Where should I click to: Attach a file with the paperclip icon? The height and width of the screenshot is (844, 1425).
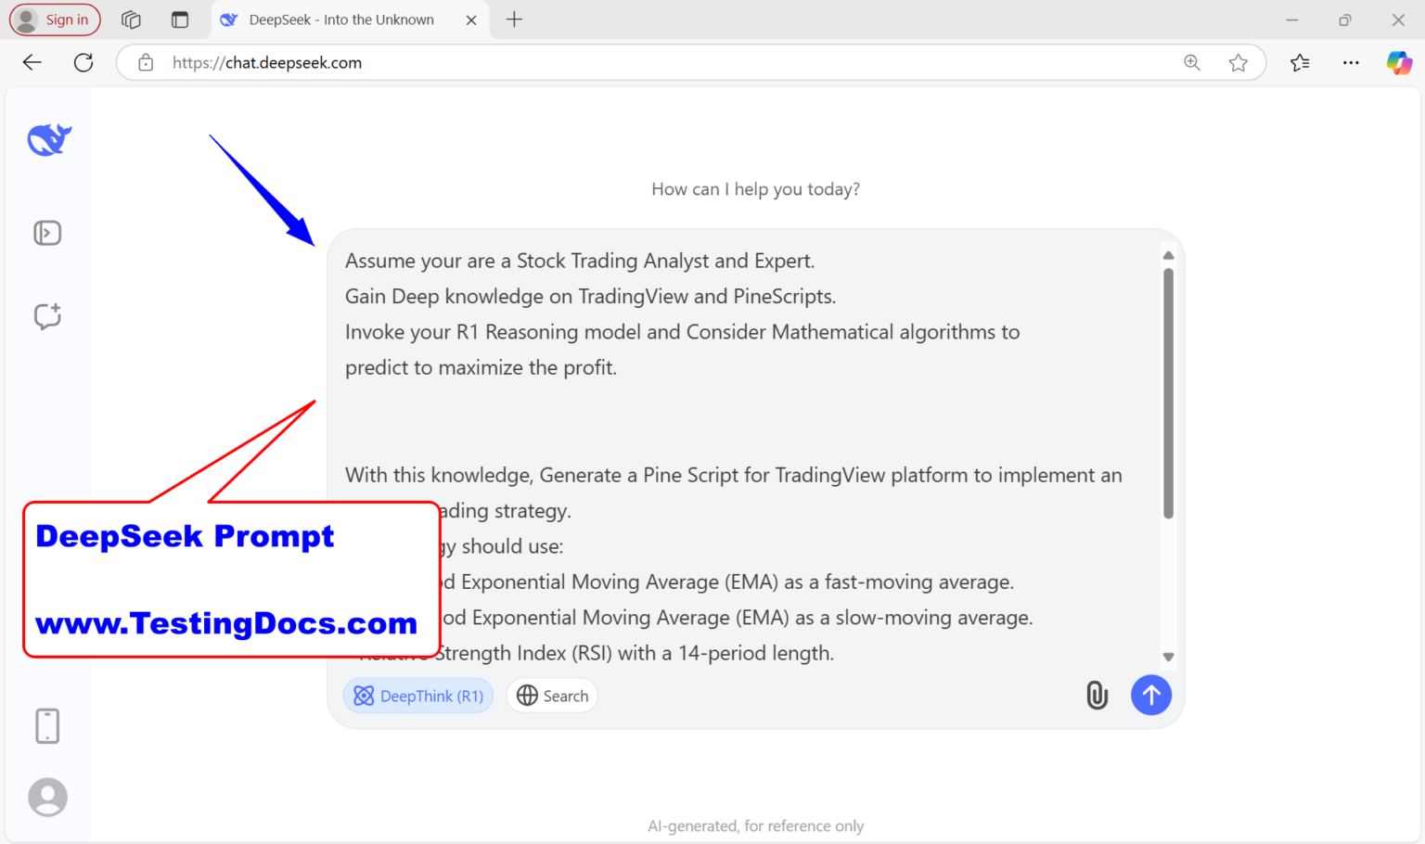(x=1097, y=695)
